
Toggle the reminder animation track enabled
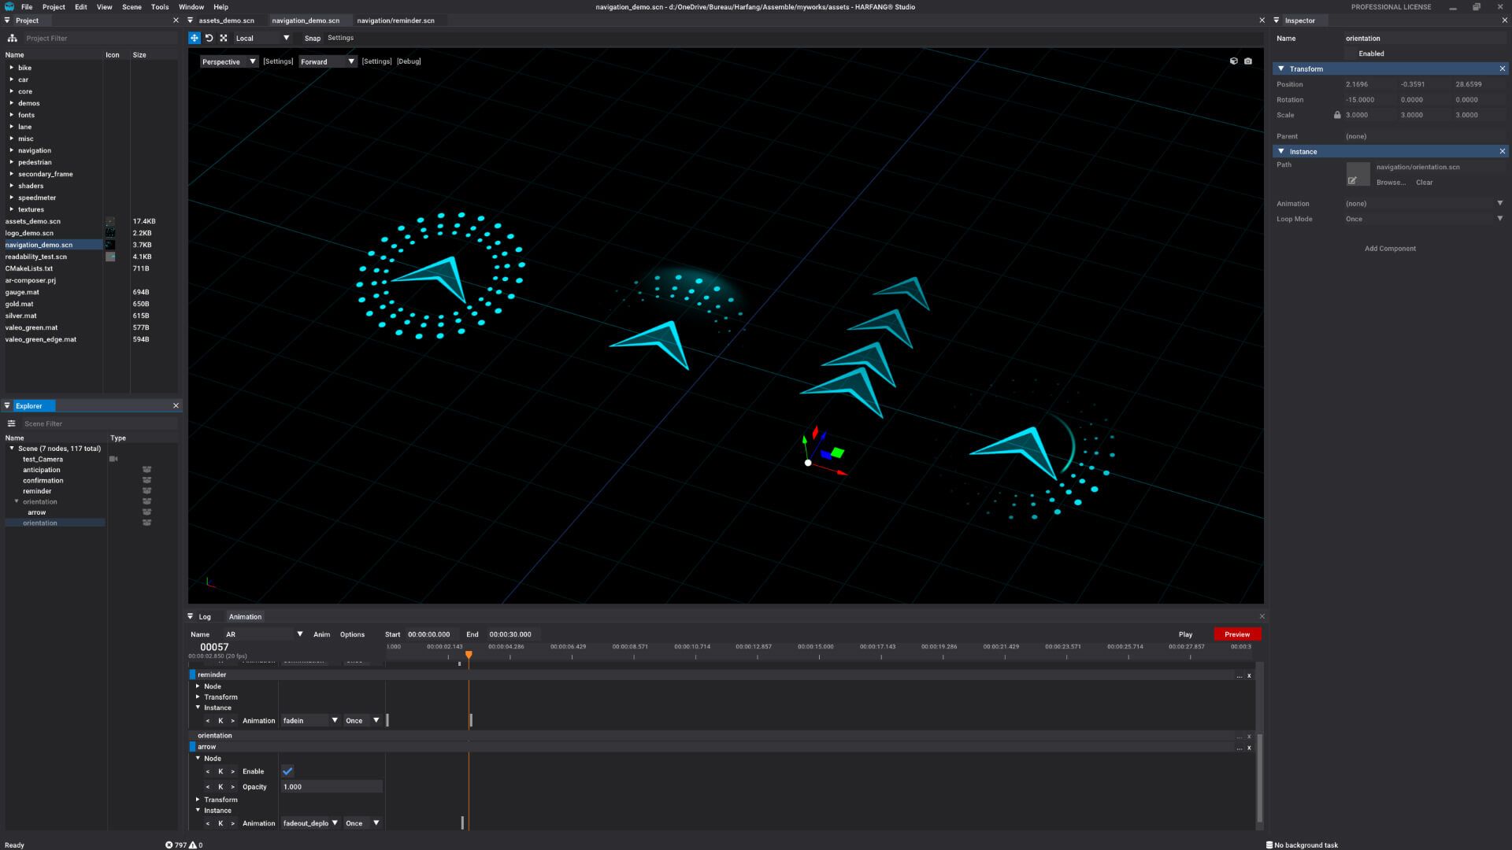click(x=193, y=674)
